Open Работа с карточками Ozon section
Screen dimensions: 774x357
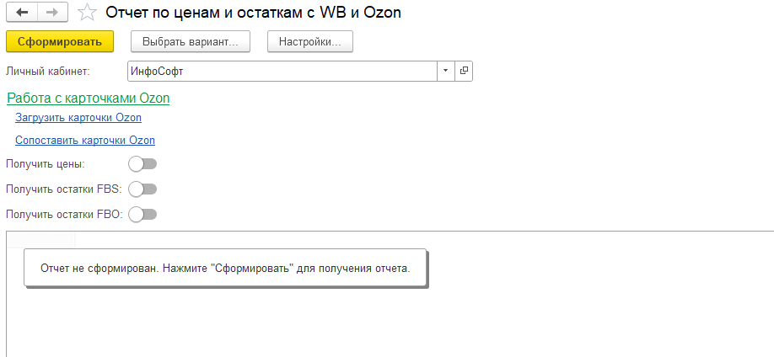click(x=89, y=99)
